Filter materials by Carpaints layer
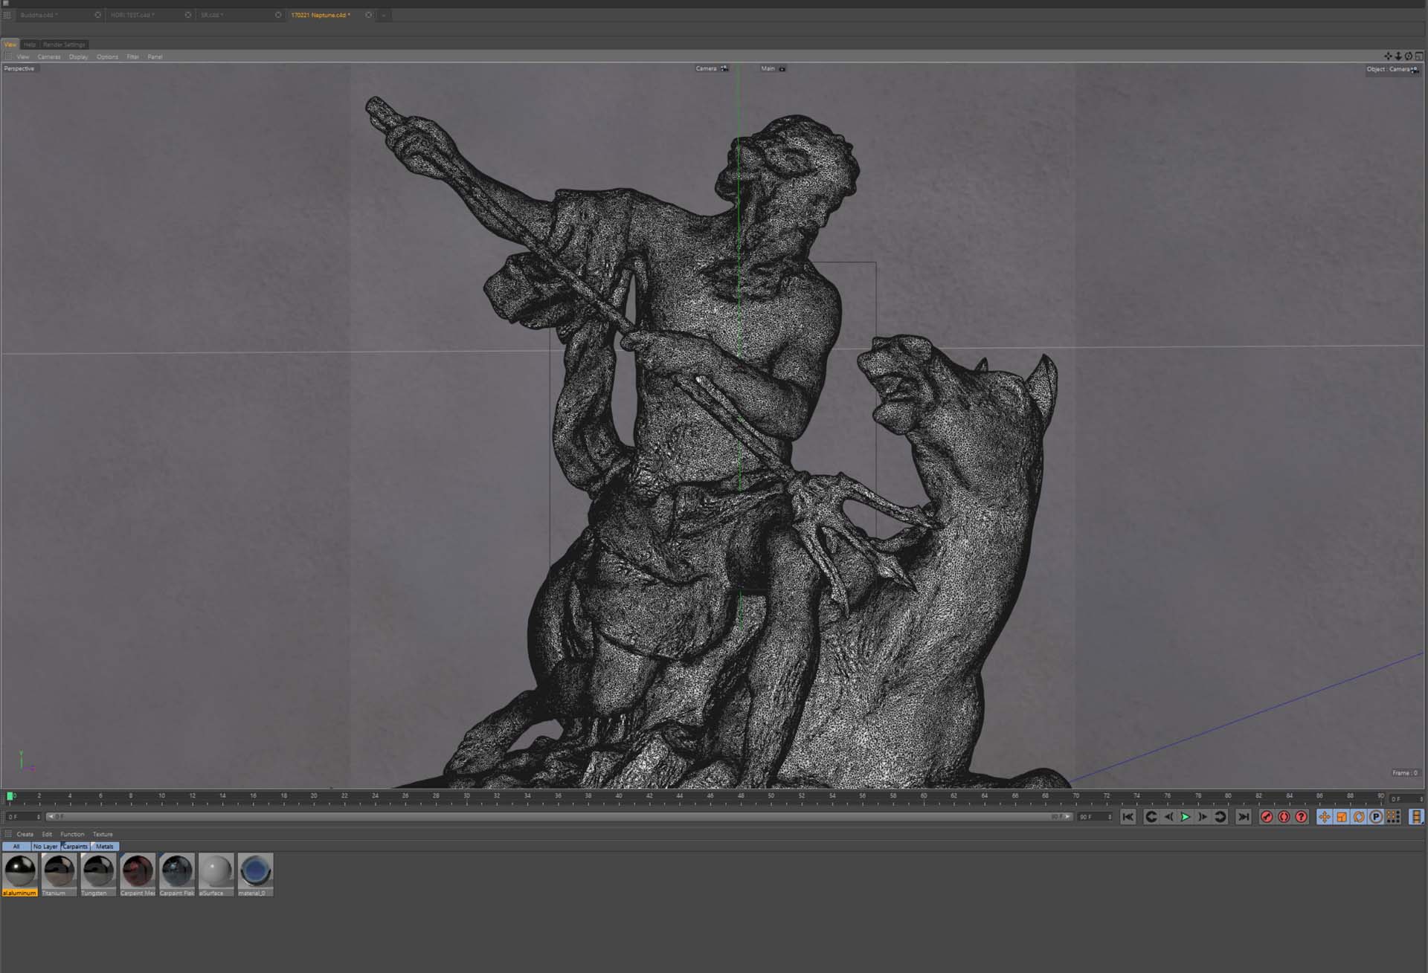 click(75, 847)
